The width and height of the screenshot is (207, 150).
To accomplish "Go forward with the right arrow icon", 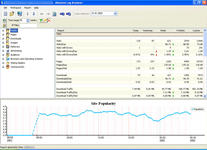I will 48,14.
